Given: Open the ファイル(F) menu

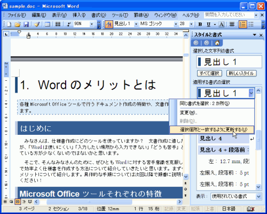Looking at the screenshot, I should [17, 15].
